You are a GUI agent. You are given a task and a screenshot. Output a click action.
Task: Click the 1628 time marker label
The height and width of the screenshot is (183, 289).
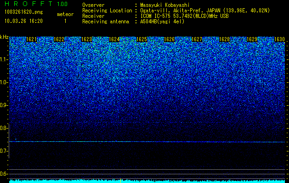224,39
